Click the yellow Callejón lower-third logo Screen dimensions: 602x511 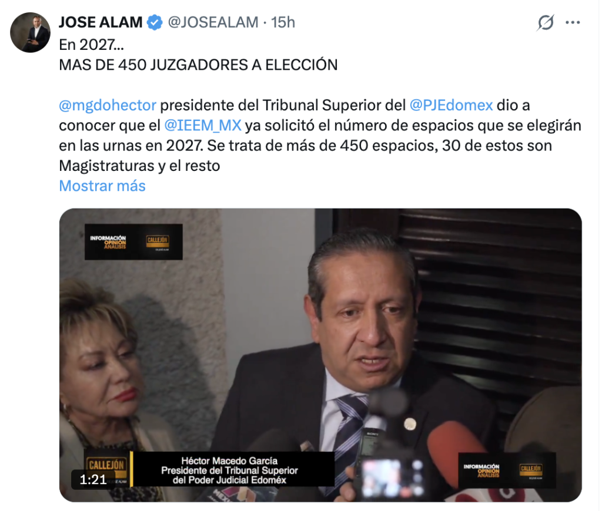pyautogui.click(x=106, y=465)
